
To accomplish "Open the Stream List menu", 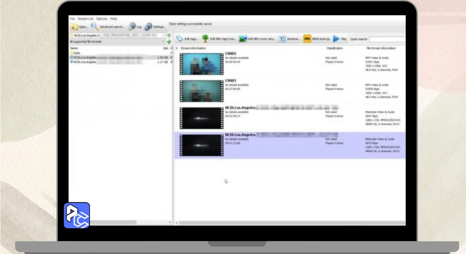I will pyautogui.click(x=86, y=19).
